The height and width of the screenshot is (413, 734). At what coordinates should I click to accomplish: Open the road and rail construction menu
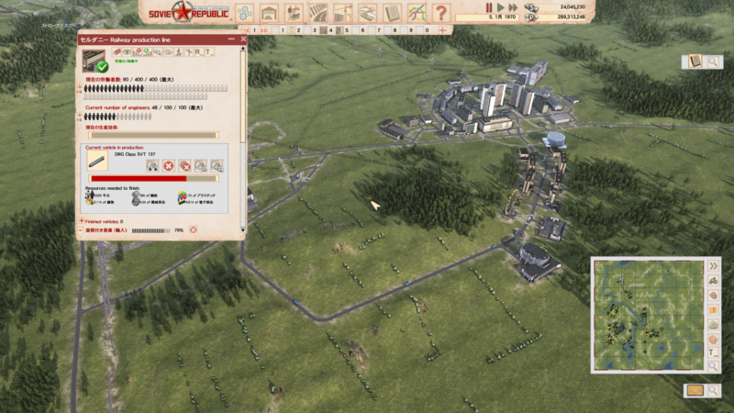[319, 12]
